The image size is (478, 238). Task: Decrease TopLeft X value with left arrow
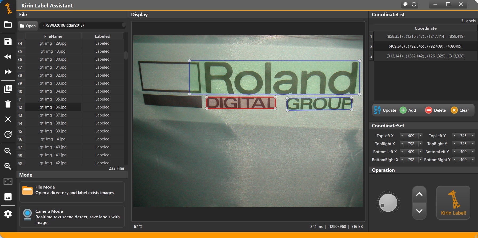(x=402, y=136)
